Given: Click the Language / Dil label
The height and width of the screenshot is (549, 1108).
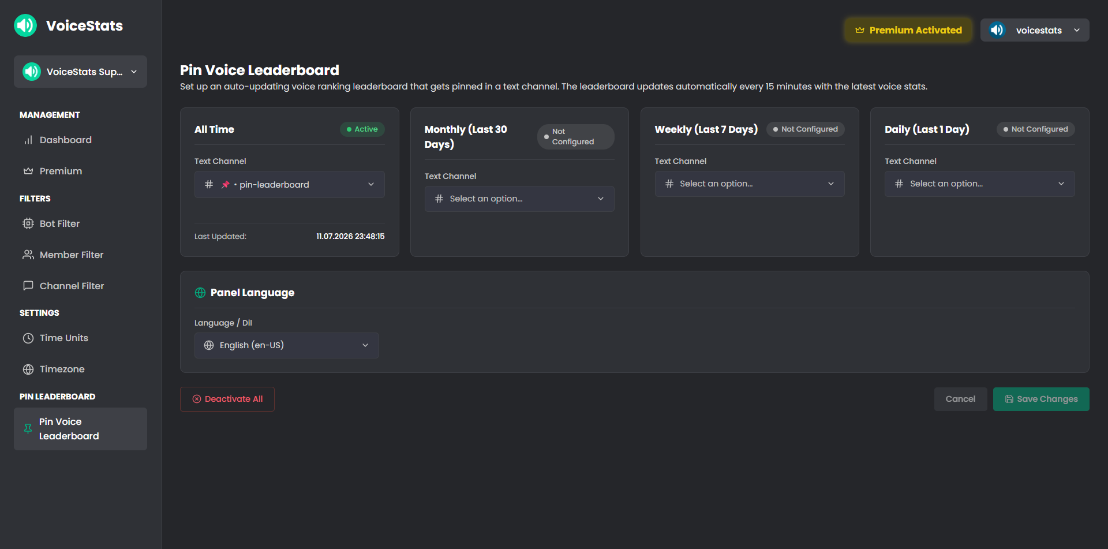Looking at the screenshot, I should [223, 323].
